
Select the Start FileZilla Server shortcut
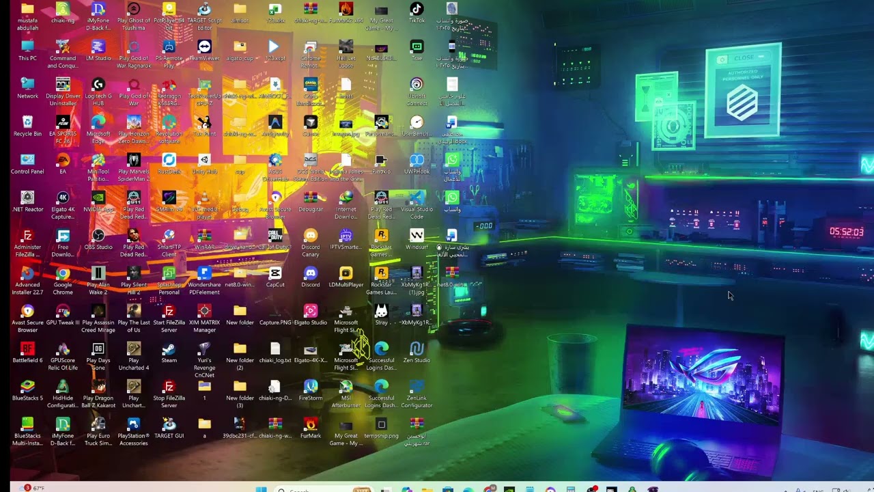point(169,318)
